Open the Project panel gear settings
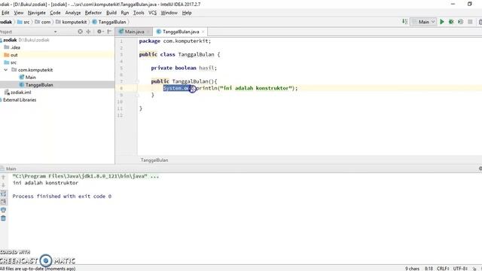Viewport: 482px width, 271px height. [x=99, y=32]
